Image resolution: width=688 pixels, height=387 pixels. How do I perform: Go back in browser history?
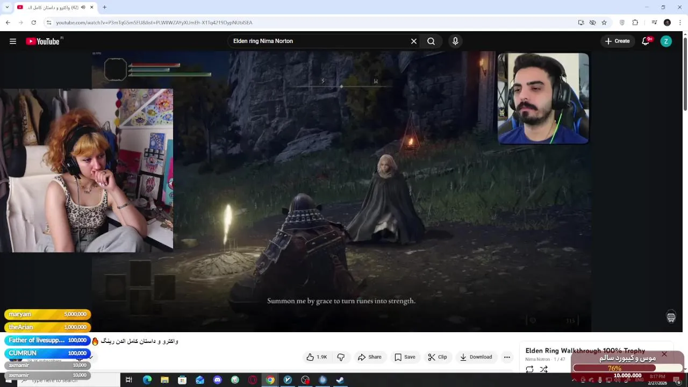8,23
